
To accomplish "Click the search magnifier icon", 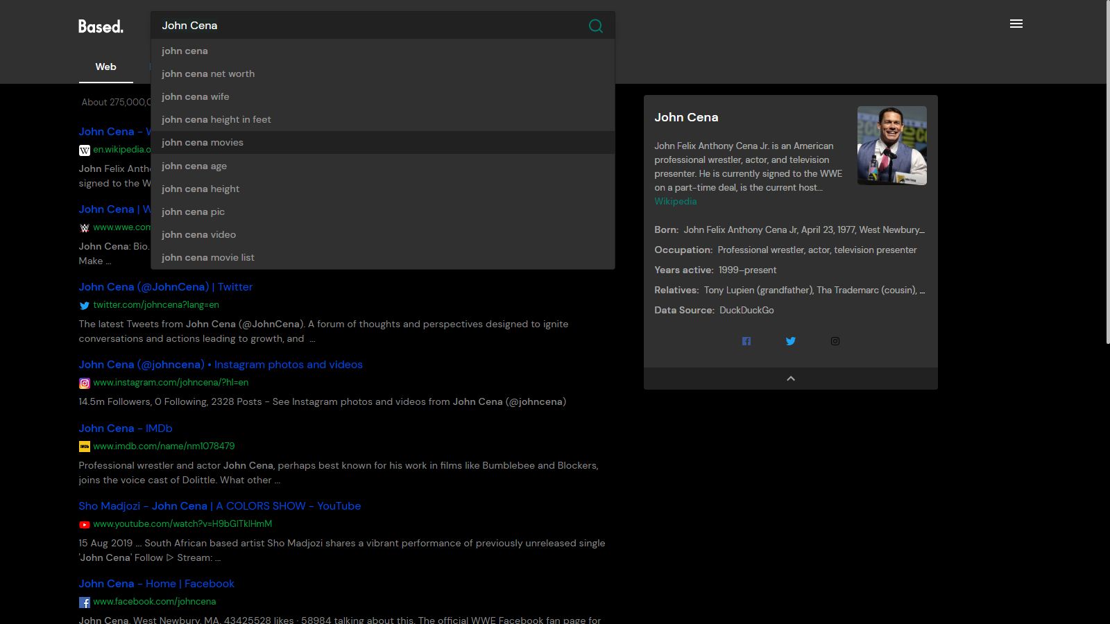I will coord(595,26).
